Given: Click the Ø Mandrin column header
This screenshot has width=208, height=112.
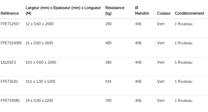Looking at the screenshot, I should click(x=142, y=10).
